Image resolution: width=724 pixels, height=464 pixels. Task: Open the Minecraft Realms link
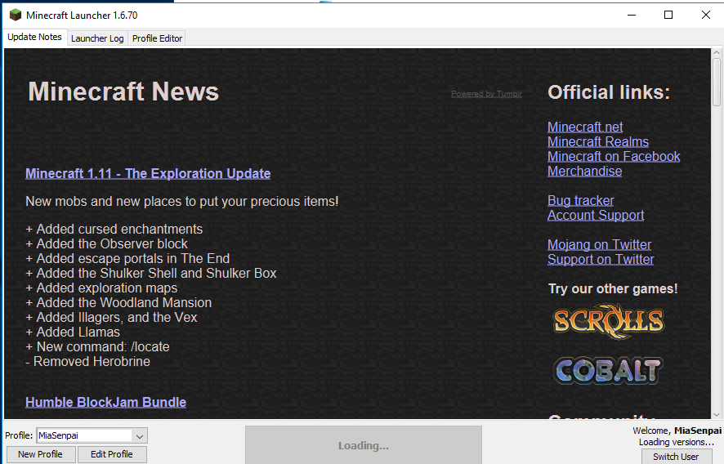click(x=598, y=141)
